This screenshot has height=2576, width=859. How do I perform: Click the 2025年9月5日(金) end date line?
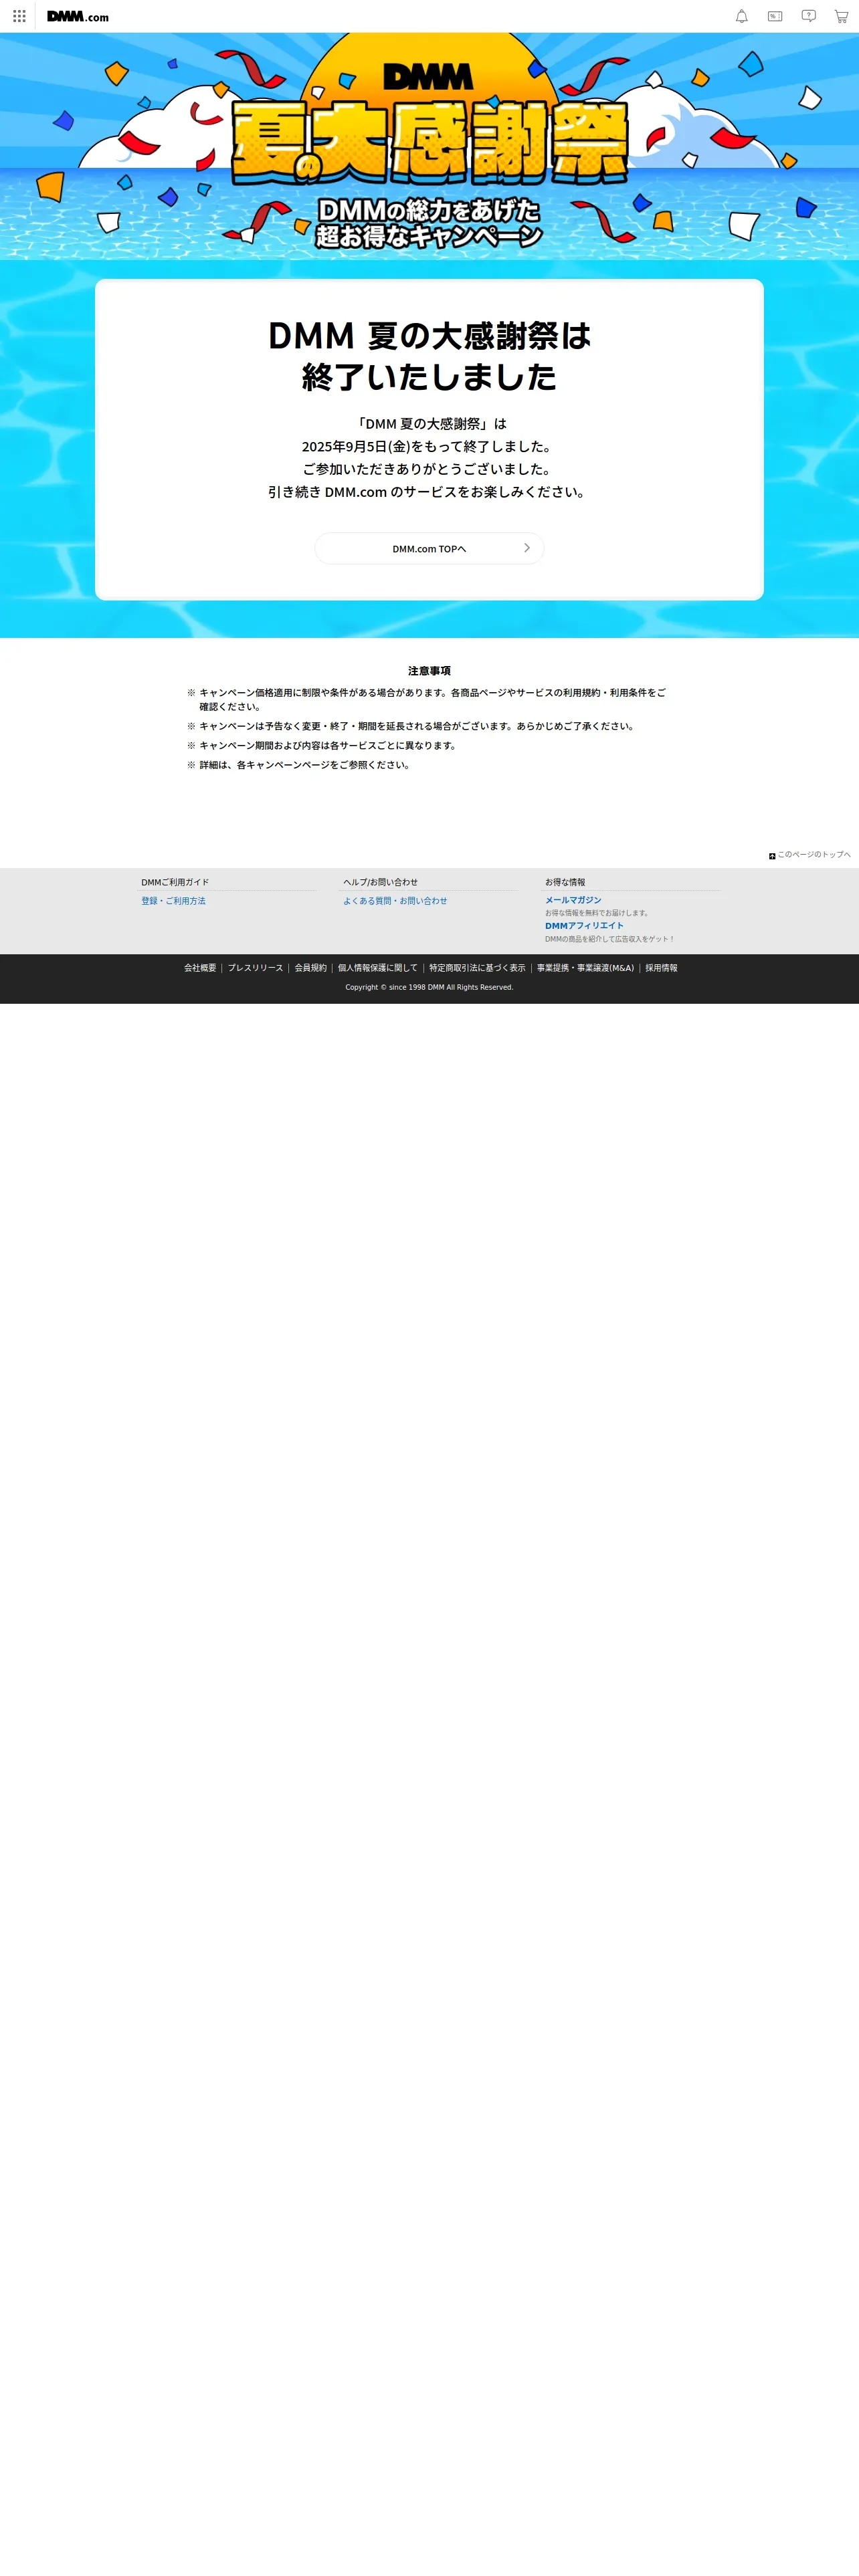428,446
